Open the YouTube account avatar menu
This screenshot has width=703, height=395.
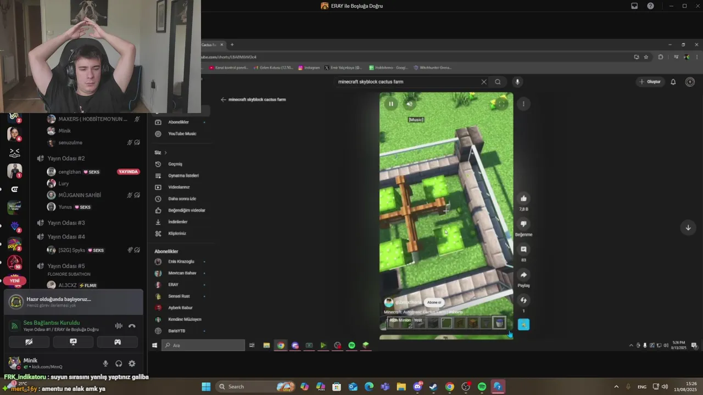(690, 82)
